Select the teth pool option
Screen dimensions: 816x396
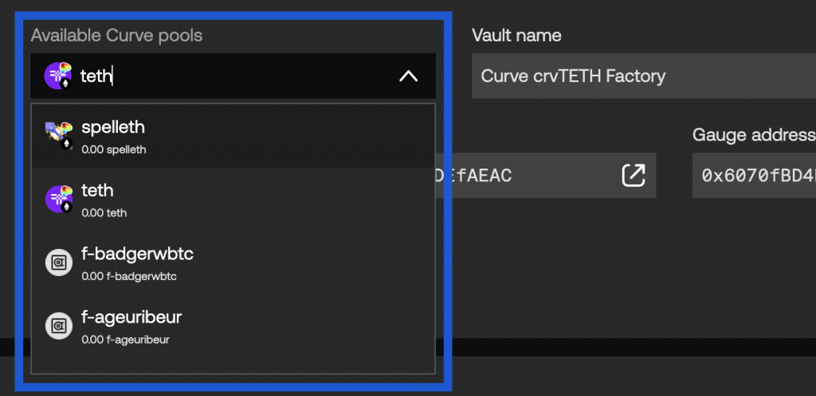tap(233, 200)
